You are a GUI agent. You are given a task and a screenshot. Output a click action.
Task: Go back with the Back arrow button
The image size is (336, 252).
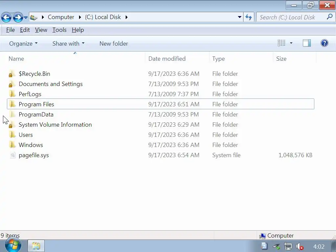click(6, 17)
